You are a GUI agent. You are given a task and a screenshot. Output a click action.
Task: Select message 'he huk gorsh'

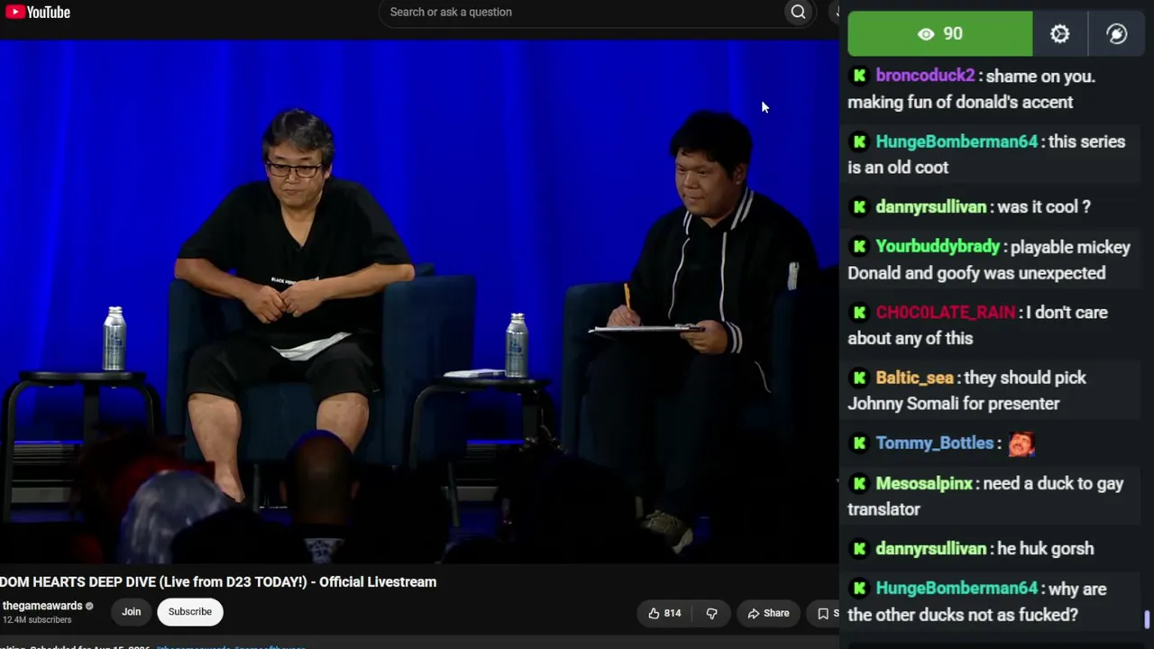[x=1045, y=549]
